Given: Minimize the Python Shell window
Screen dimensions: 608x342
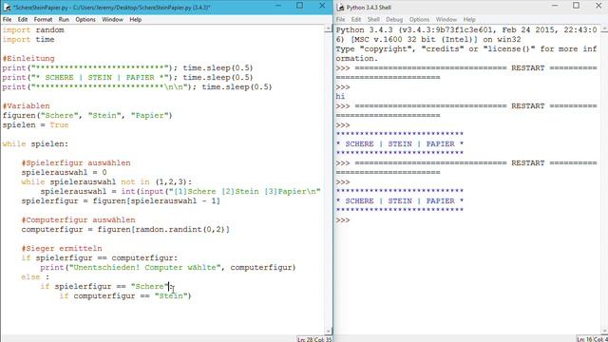Looking at the screenshot, I should (555, 6).
